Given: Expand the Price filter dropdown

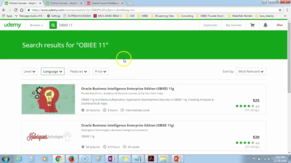Looking at the screenshot, I should (100, 72).
